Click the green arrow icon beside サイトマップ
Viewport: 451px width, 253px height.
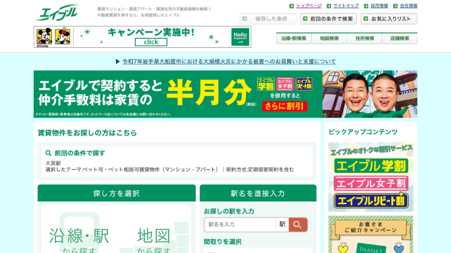(x=329, y=6)
